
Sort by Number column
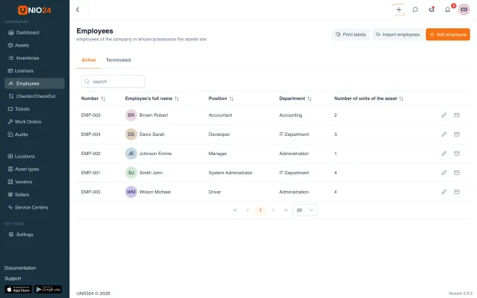pos(93,99)
